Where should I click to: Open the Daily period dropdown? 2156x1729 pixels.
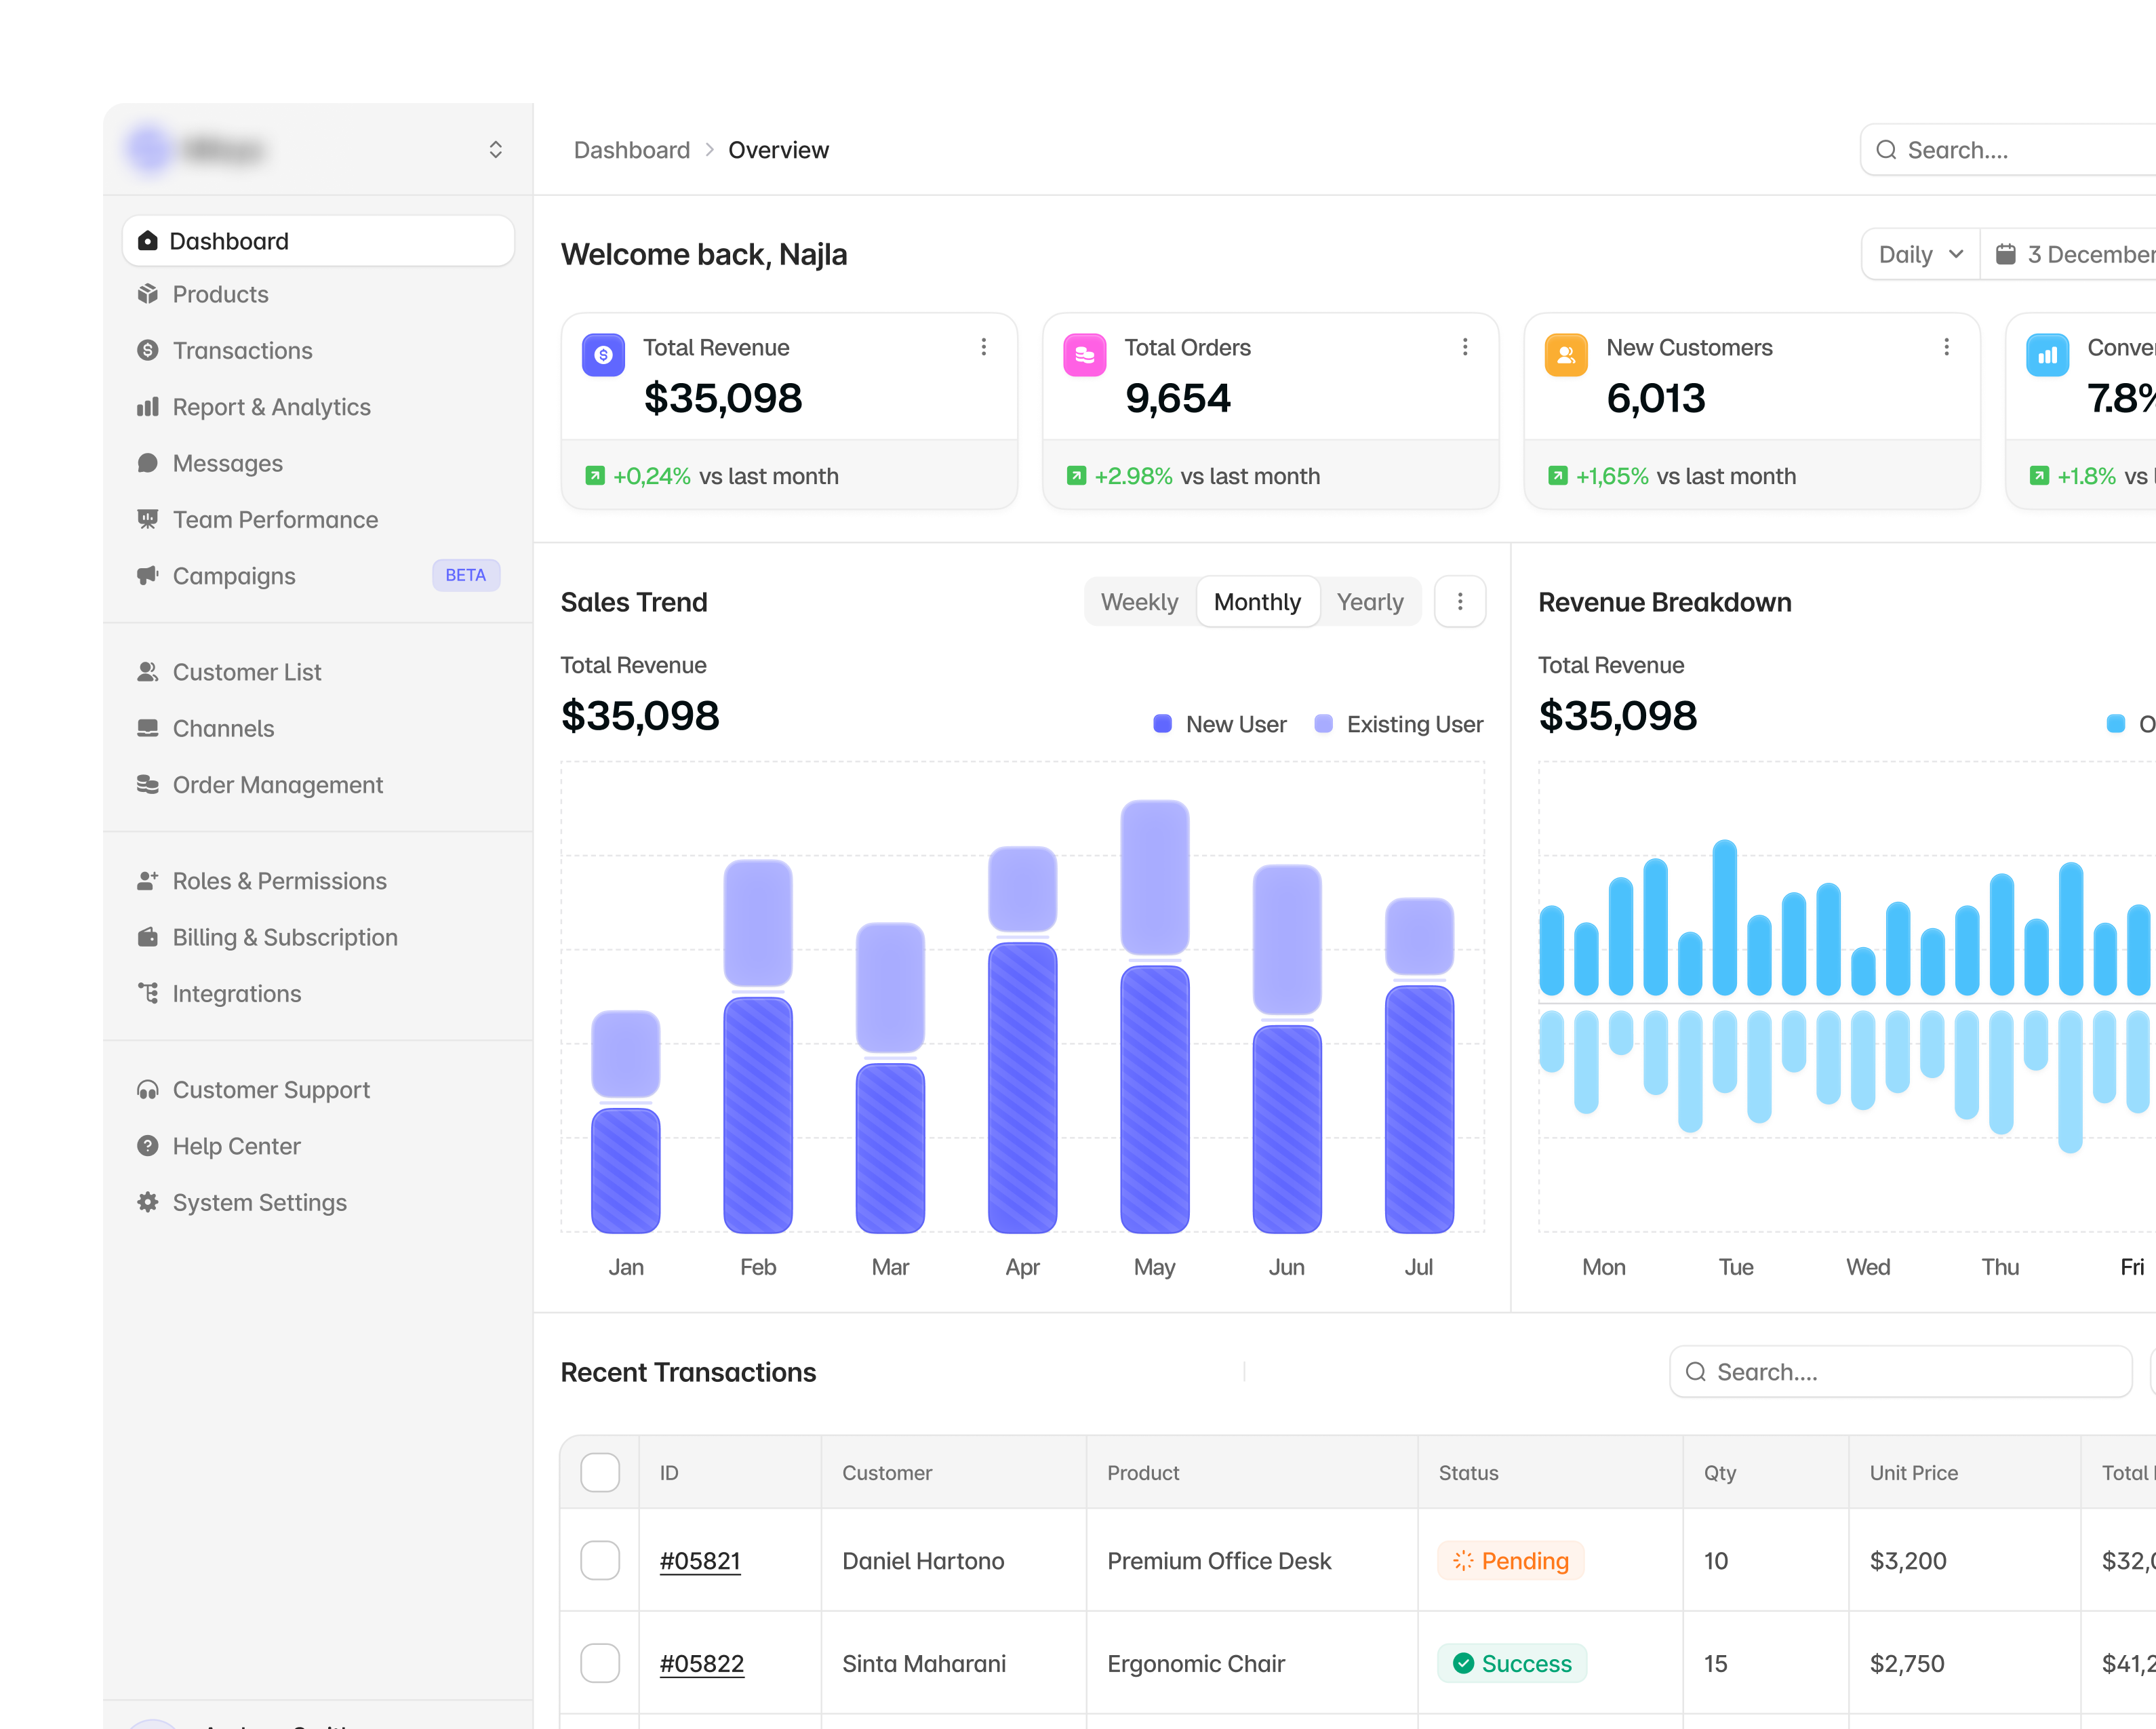click(x=1921, y=254)
